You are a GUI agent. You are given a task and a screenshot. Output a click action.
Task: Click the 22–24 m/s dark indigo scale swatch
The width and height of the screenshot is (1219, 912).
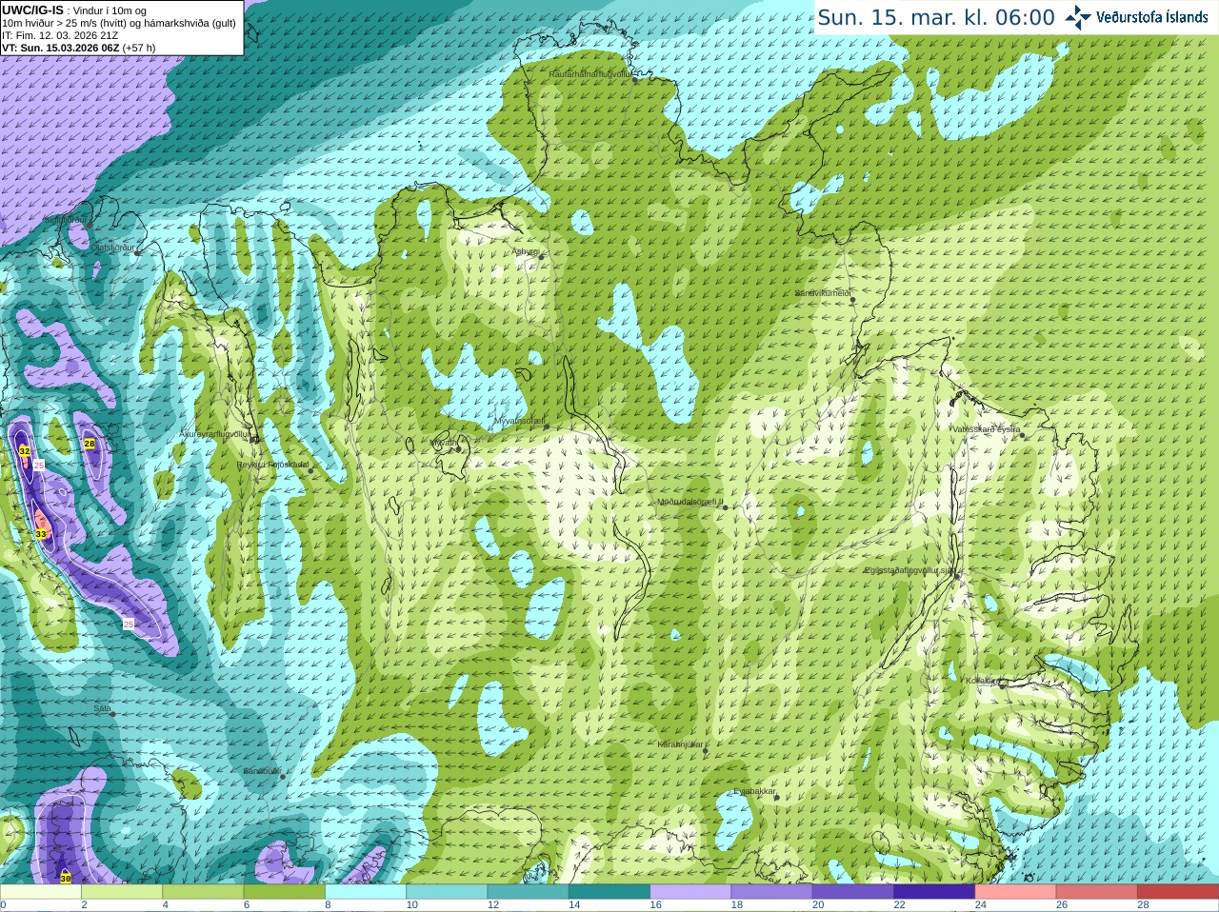pyautogui.click(x=934, y=892)
